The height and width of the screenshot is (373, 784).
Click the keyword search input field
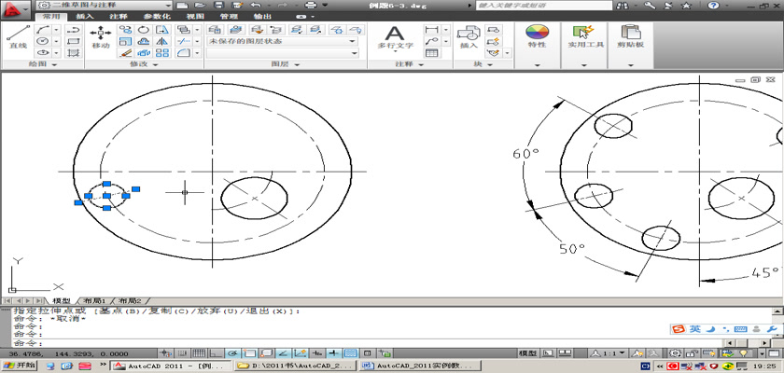[x=543, y=6]
